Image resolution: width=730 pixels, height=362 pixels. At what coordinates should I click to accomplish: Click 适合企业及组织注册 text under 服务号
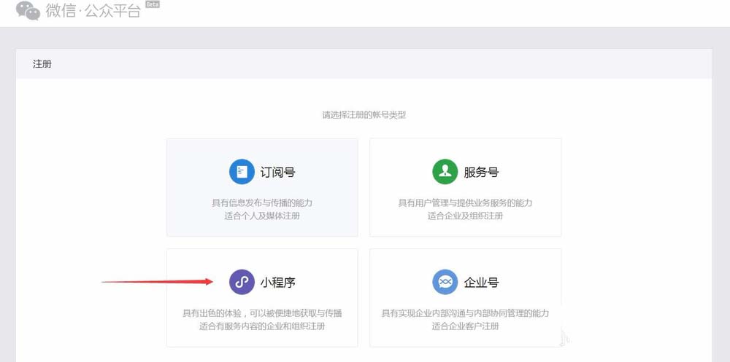[x=465, y=216]
